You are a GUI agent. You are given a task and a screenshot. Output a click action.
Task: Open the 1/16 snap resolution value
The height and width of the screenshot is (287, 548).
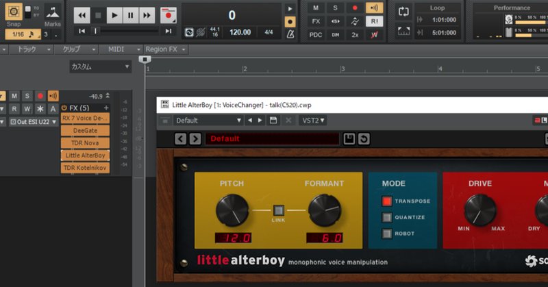click(x=23, y=34)
